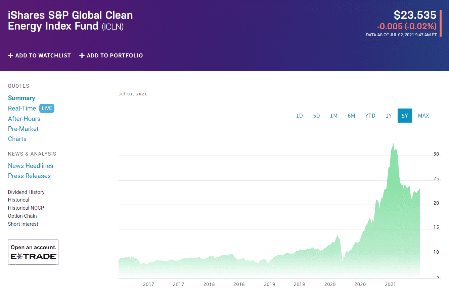Viewport: 449px width, 299px height.
Task: Open the E*TRADE account advertisement
Action: (33, 252)
